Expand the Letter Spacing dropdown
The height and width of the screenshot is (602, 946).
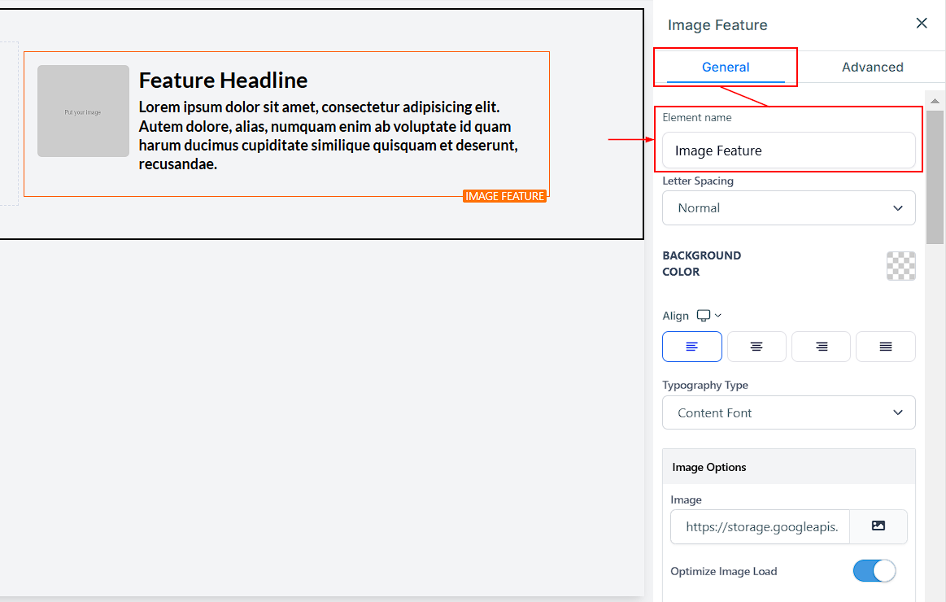(x=788, y=208)
